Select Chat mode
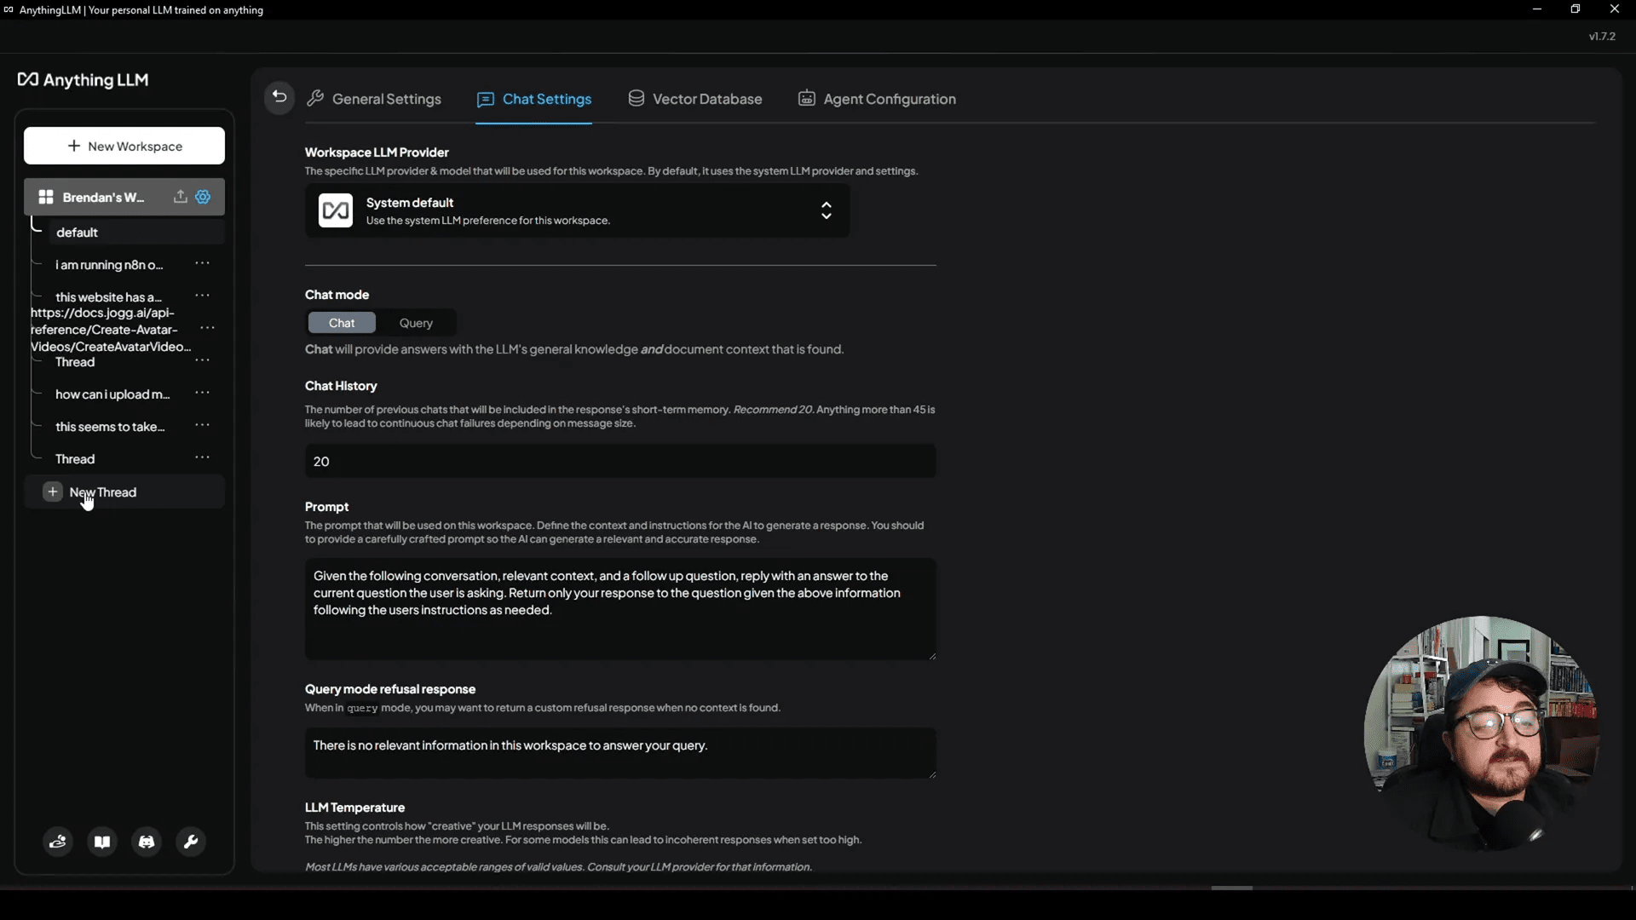The image size is (1636, 920). tap(342, 323)
